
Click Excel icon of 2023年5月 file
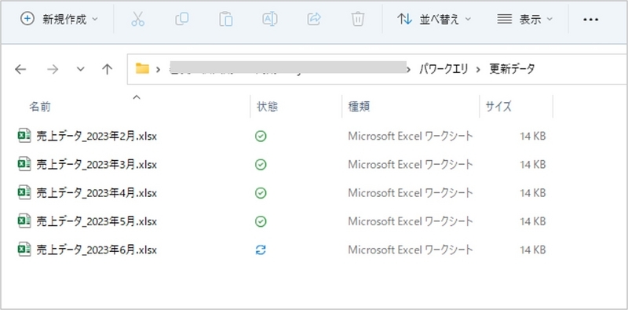click(24, 221)
